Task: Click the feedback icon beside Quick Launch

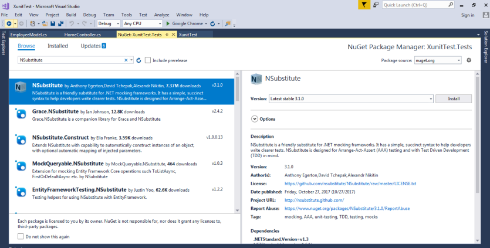Action: 377,5
